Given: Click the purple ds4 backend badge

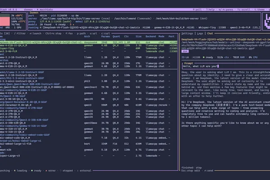Looking at the screenshot, I should (x=185, y=51).
